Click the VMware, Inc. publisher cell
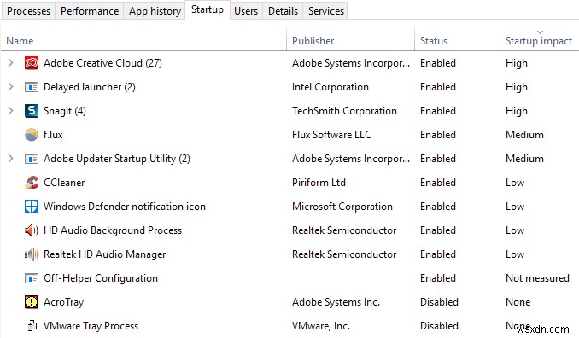This screenshot has height=338, width=579. pyautogui.click(x=321, y=326)
